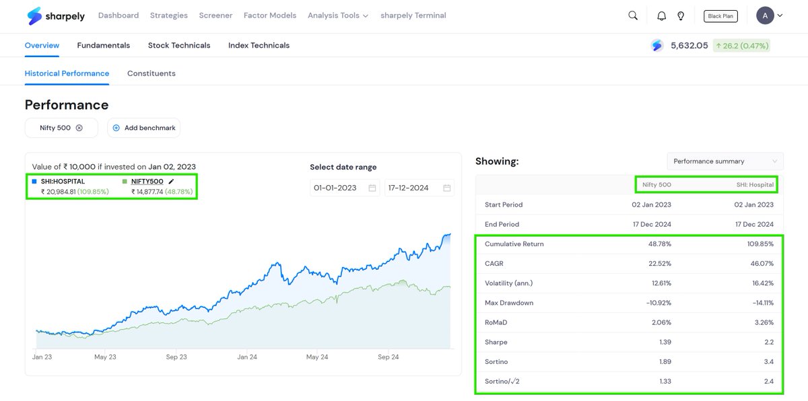Click the Cumulative Return row label
This screenshot has height=401, width=808.
[514, 244]
